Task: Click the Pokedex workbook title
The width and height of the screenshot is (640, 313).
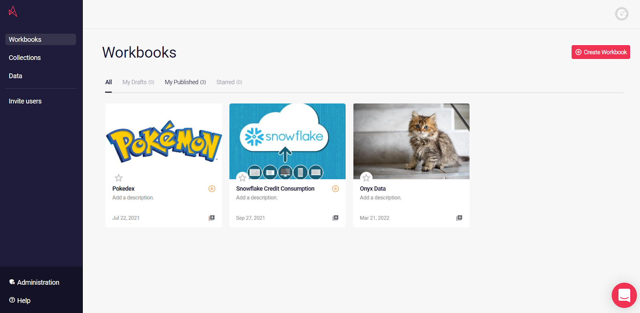Action: (x=123, y=189)
